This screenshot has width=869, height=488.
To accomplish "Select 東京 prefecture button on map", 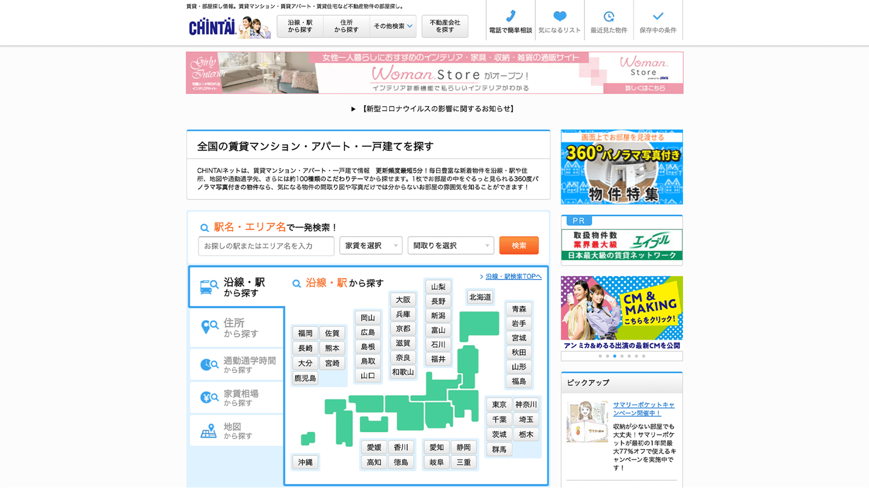I will 499,404.
